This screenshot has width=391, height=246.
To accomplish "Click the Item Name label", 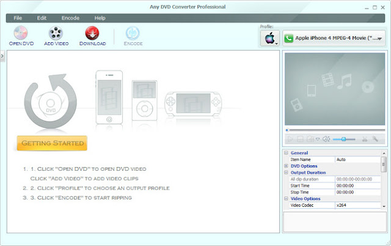I will pyautogui.click(x=300, y=159).
